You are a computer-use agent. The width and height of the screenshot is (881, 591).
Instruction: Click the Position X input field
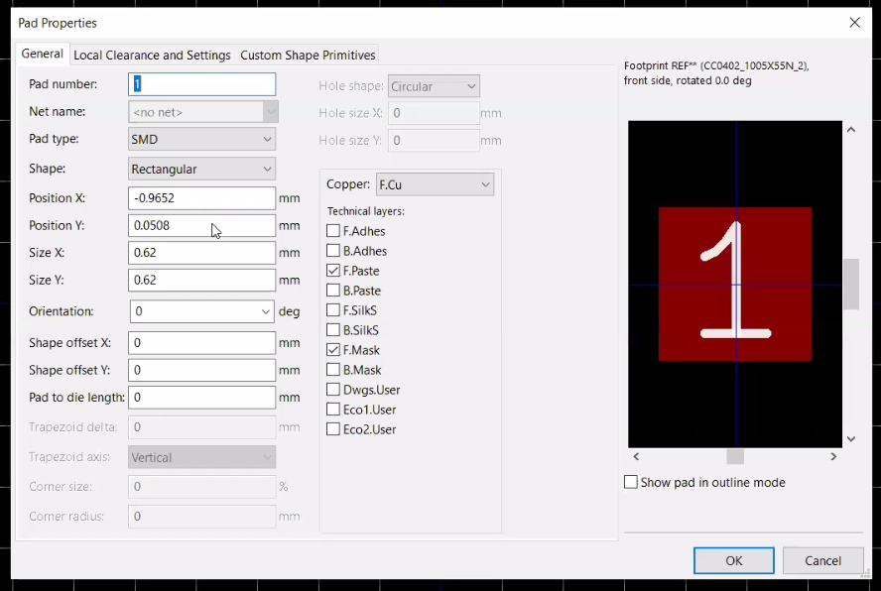pyautogui.click(x=202, y=198)
